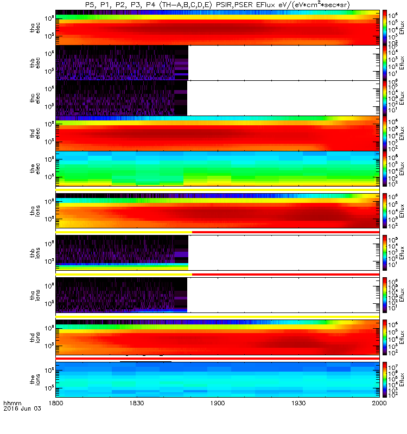Click the thc ions spectrogram data region
407x434 pixels.
click(x=121, y=295)
